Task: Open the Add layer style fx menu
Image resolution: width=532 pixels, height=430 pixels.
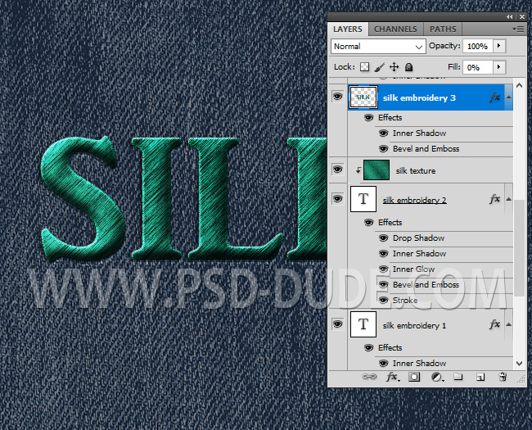Action: click(392, 378)
